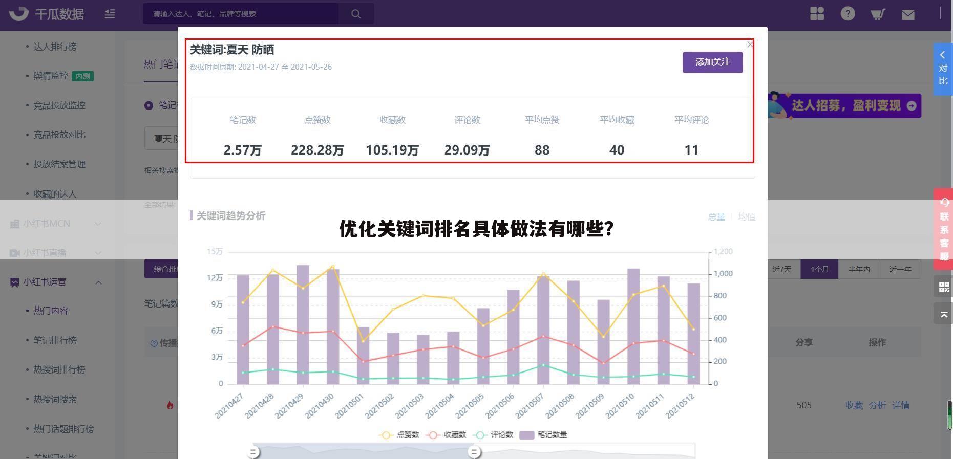Toggle 点赞数 series in chart legend

(x=399, y=434)
